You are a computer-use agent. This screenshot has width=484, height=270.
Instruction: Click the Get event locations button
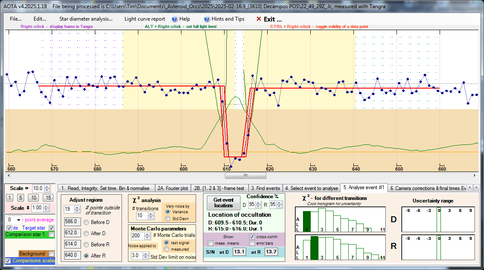click(x=223, y=202)
